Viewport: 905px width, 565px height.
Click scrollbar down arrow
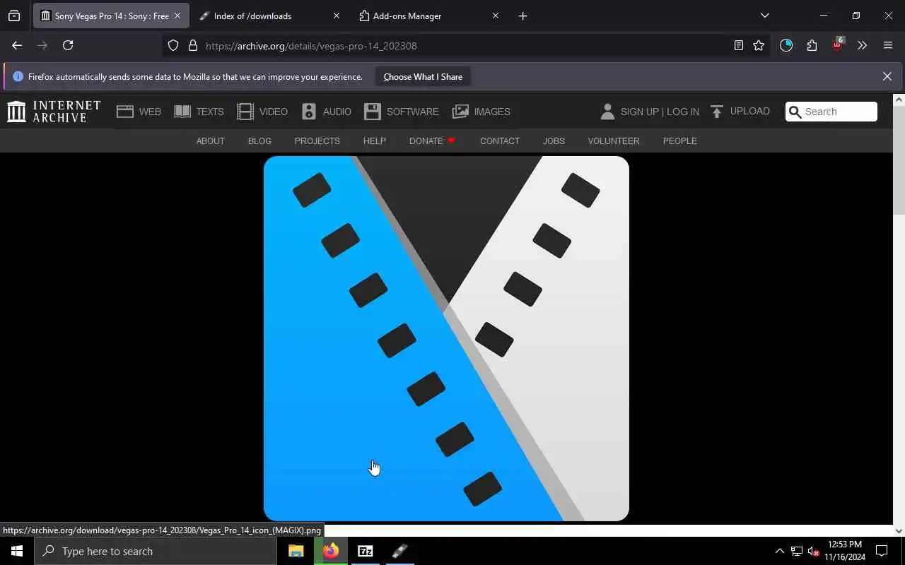click(x=899, y=531)
